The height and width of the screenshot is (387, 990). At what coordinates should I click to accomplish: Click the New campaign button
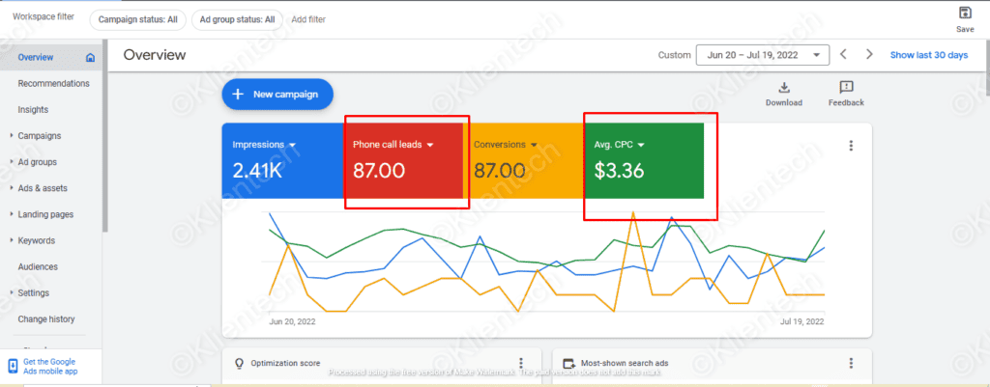pos(277,95)
